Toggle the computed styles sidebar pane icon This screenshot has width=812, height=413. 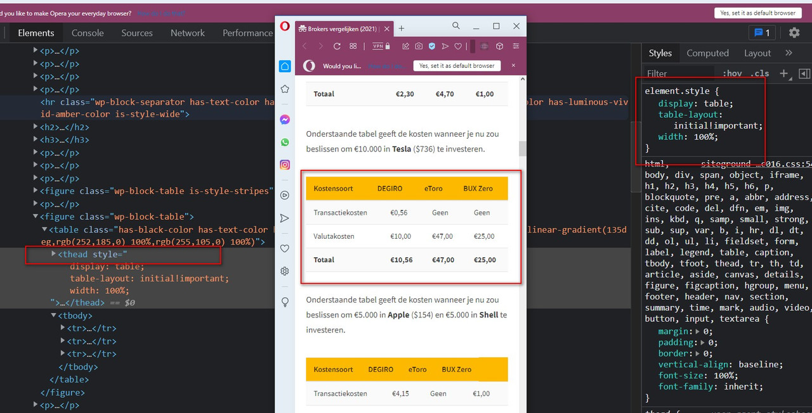(x=804, y=73)
